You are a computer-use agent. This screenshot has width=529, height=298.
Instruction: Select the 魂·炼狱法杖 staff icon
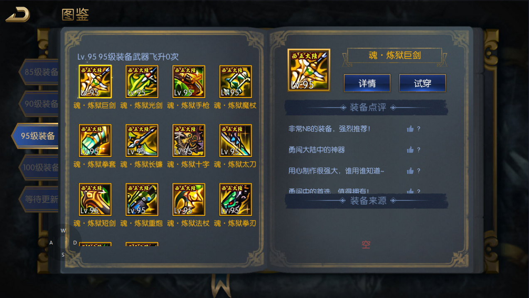189,200
